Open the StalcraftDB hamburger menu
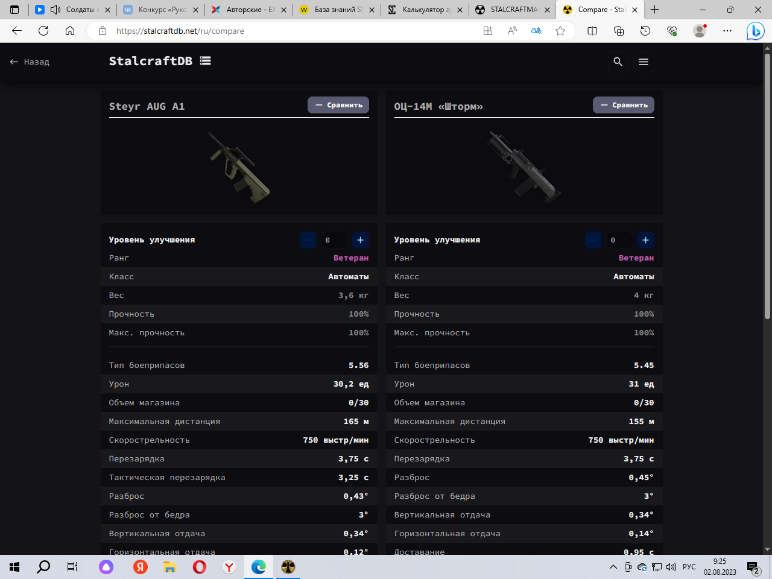 click(x=644, y=62)
